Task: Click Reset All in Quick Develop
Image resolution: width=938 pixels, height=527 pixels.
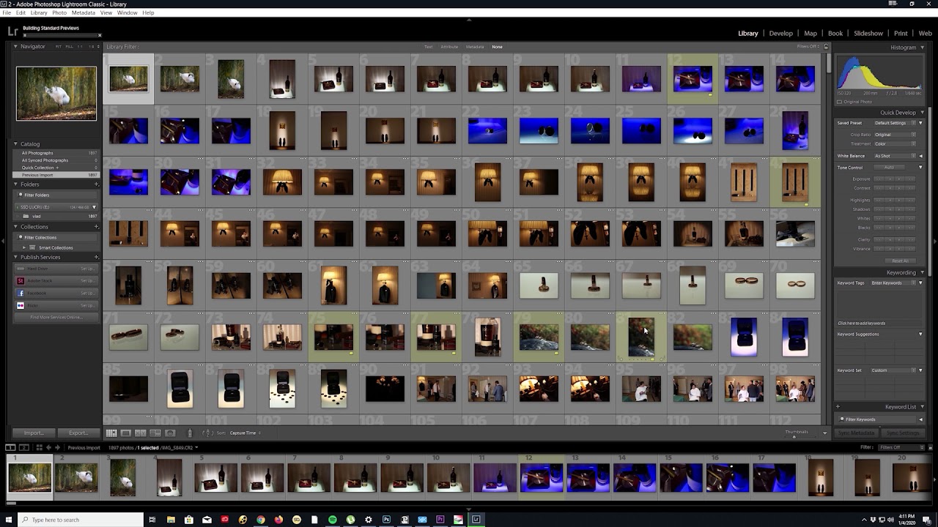Action: [x=901, y=261]
